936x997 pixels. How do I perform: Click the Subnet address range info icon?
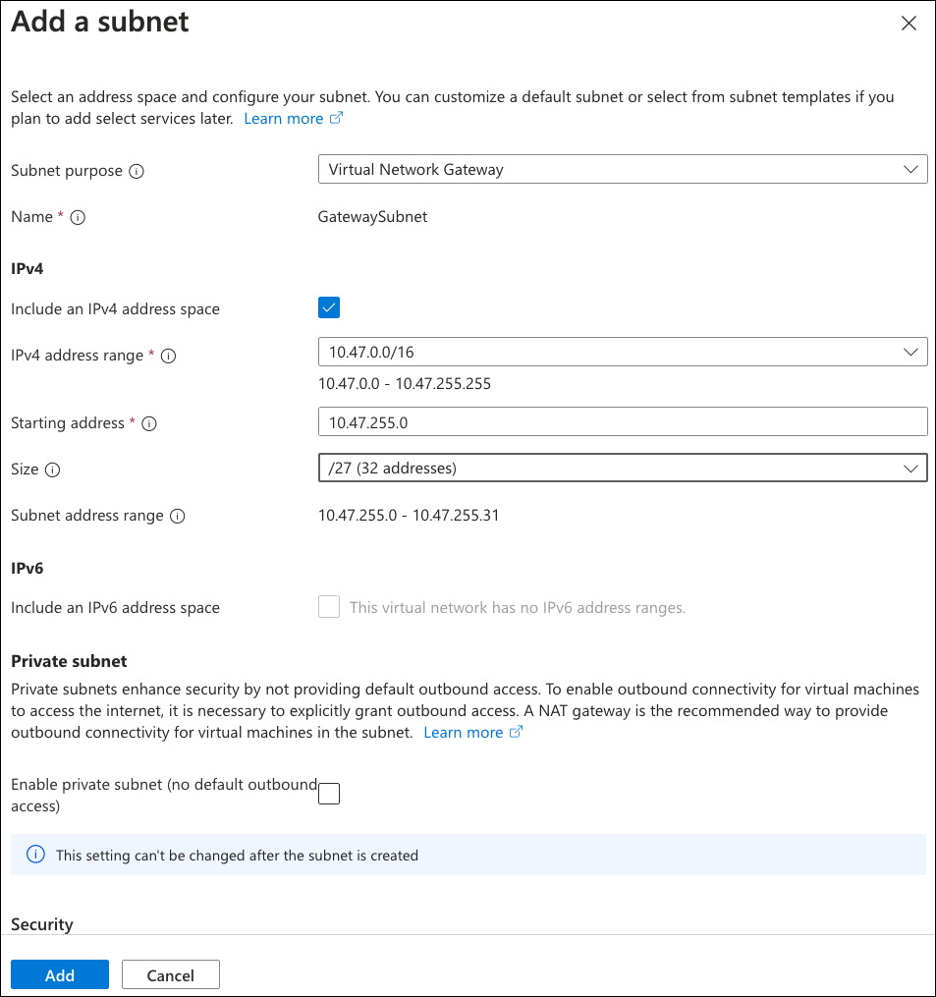click(x=178, y=517)
